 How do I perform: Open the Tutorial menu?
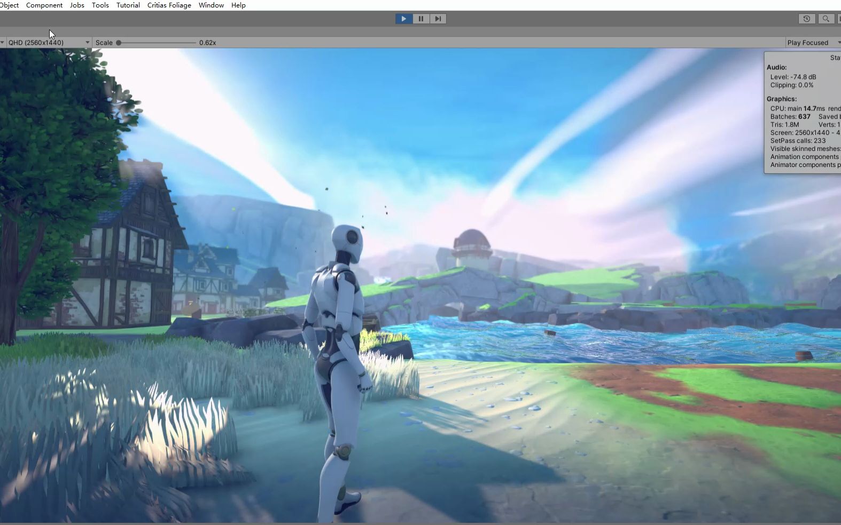[x=128, y=5]
